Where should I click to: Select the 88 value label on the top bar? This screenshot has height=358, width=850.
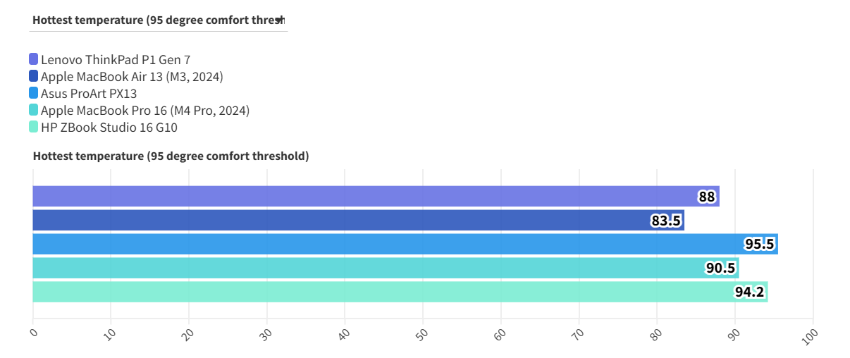(x=707, y=197)
